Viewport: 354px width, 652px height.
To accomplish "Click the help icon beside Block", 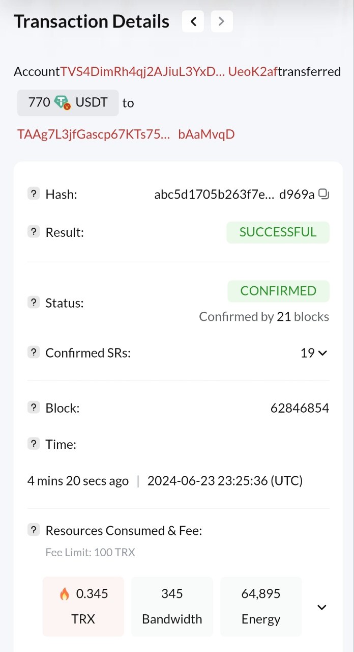I will [33, 407].
